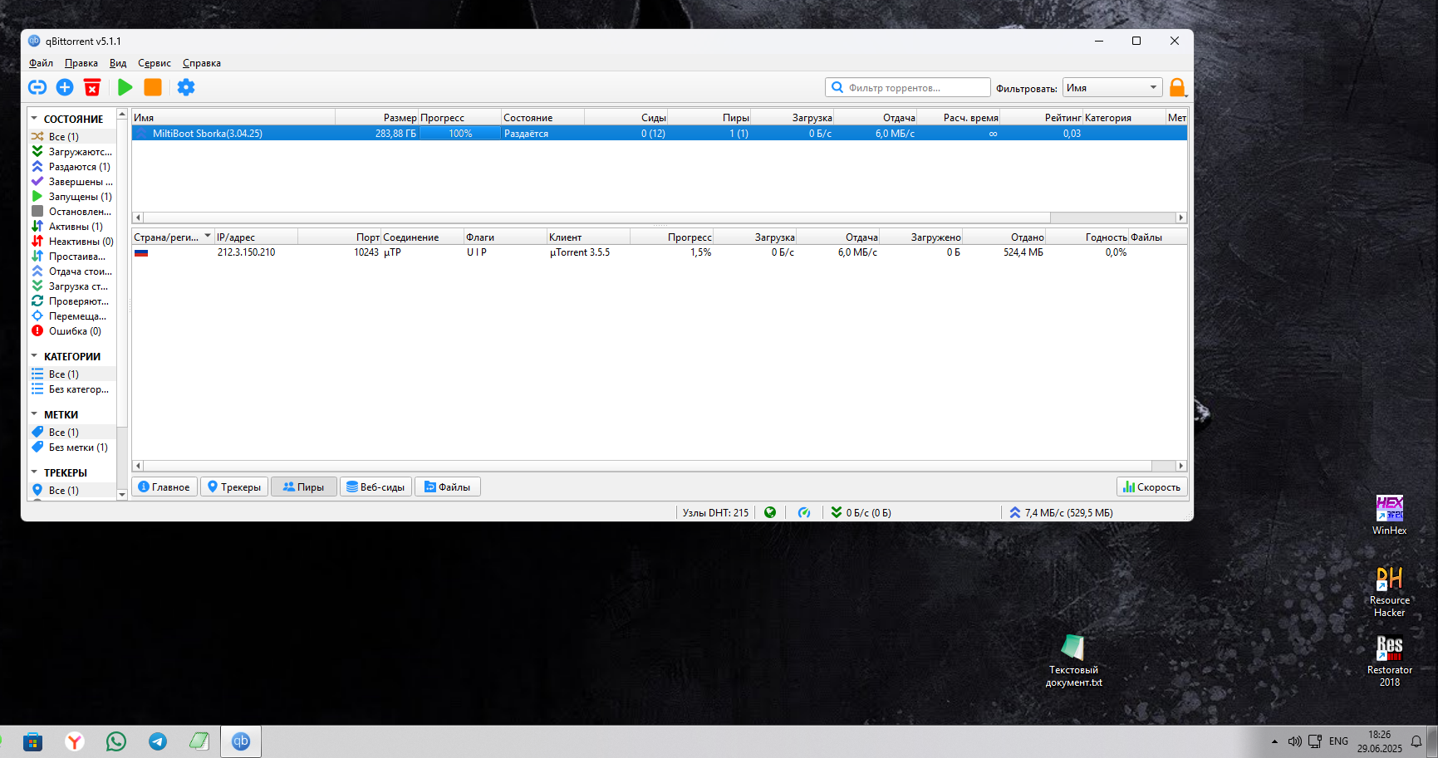The image size is (1438, 758).
Task: Click the add torrent link icon
Action: tap(37, 87)
